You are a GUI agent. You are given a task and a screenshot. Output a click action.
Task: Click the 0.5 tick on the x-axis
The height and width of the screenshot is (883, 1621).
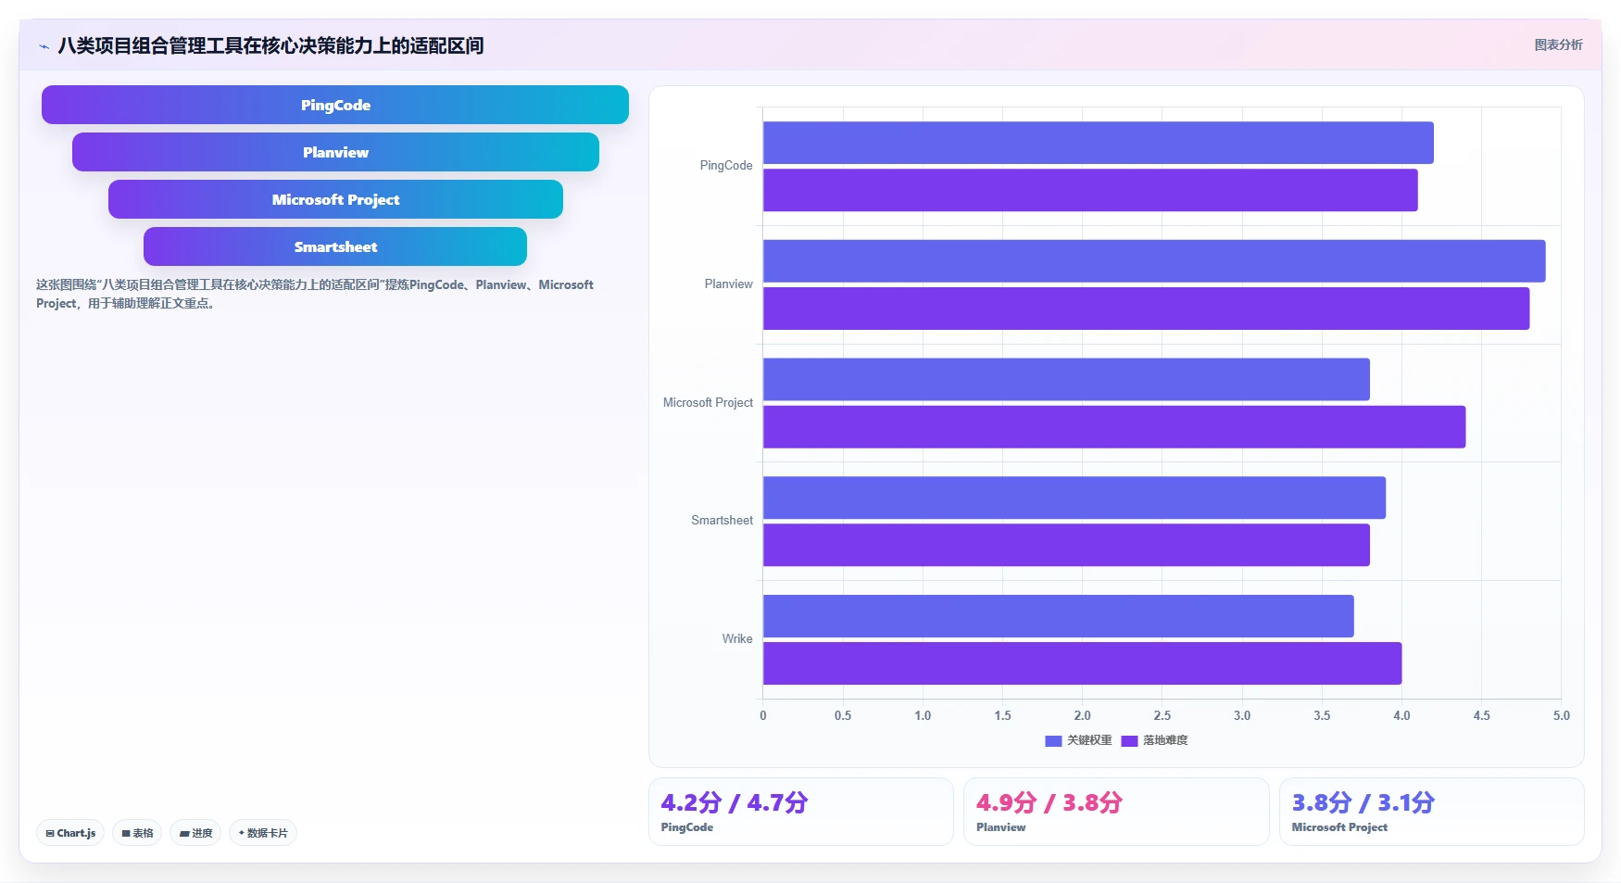tap(843, 716)
